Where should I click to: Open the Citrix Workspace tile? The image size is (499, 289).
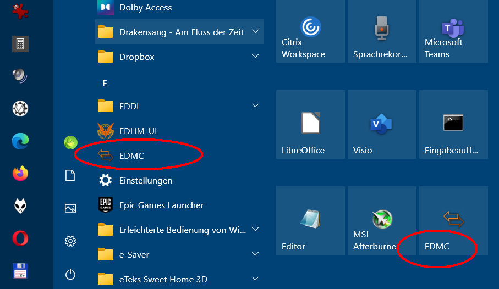click(x=310, y=31)
